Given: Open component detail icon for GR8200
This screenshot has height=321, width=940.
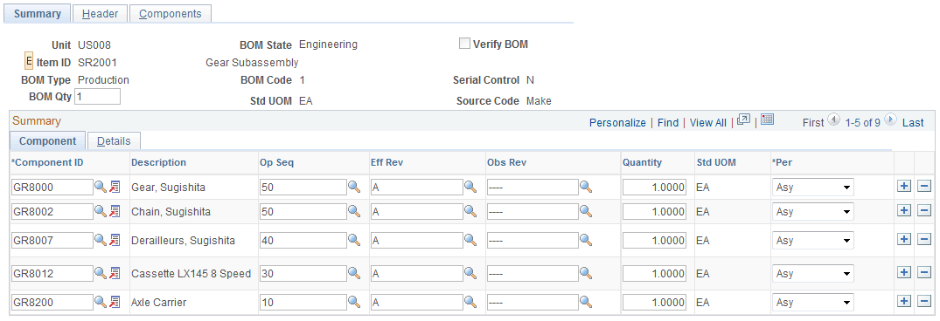Looking at the screenshot, I should 115,303.
